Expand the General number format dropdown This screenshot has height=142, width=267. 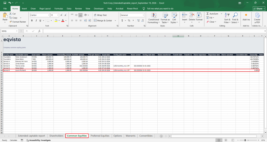click(143, 15)
